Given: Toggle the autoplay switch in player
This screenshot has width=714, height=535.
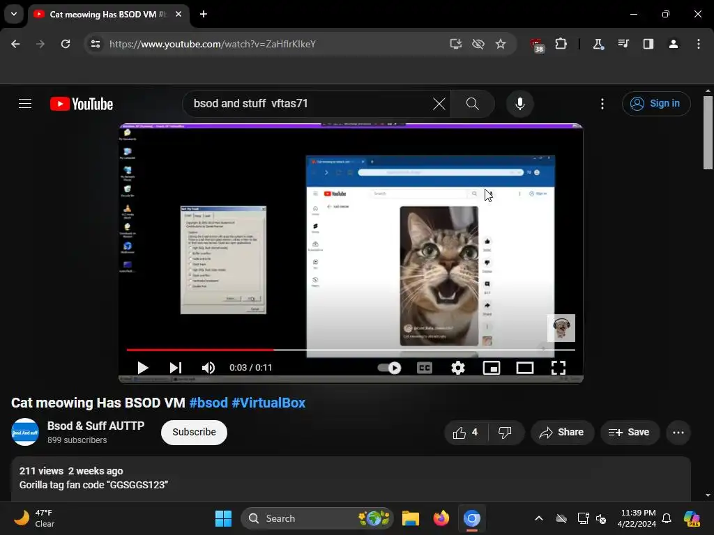Looking at the screenshot, I should pyautogui.click(x=390, y=368).
